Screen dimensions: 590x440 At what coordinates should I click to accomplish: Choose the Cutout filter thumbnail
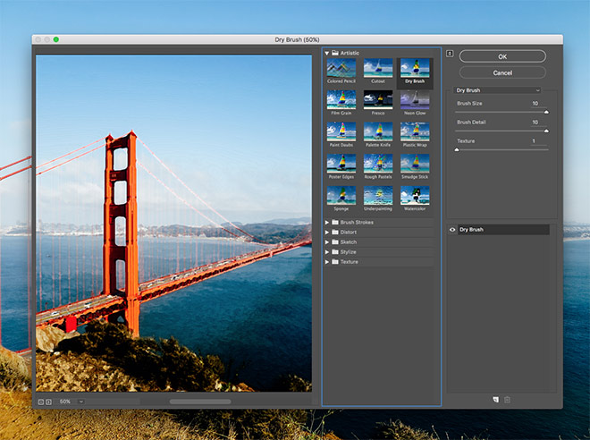coord(377,68)
